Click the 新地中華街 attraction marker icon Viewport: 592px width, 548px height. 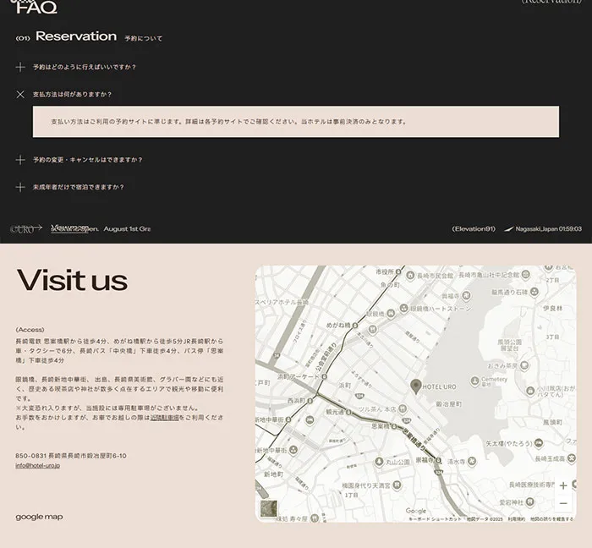pyautogui.click(x=293, y=450)
